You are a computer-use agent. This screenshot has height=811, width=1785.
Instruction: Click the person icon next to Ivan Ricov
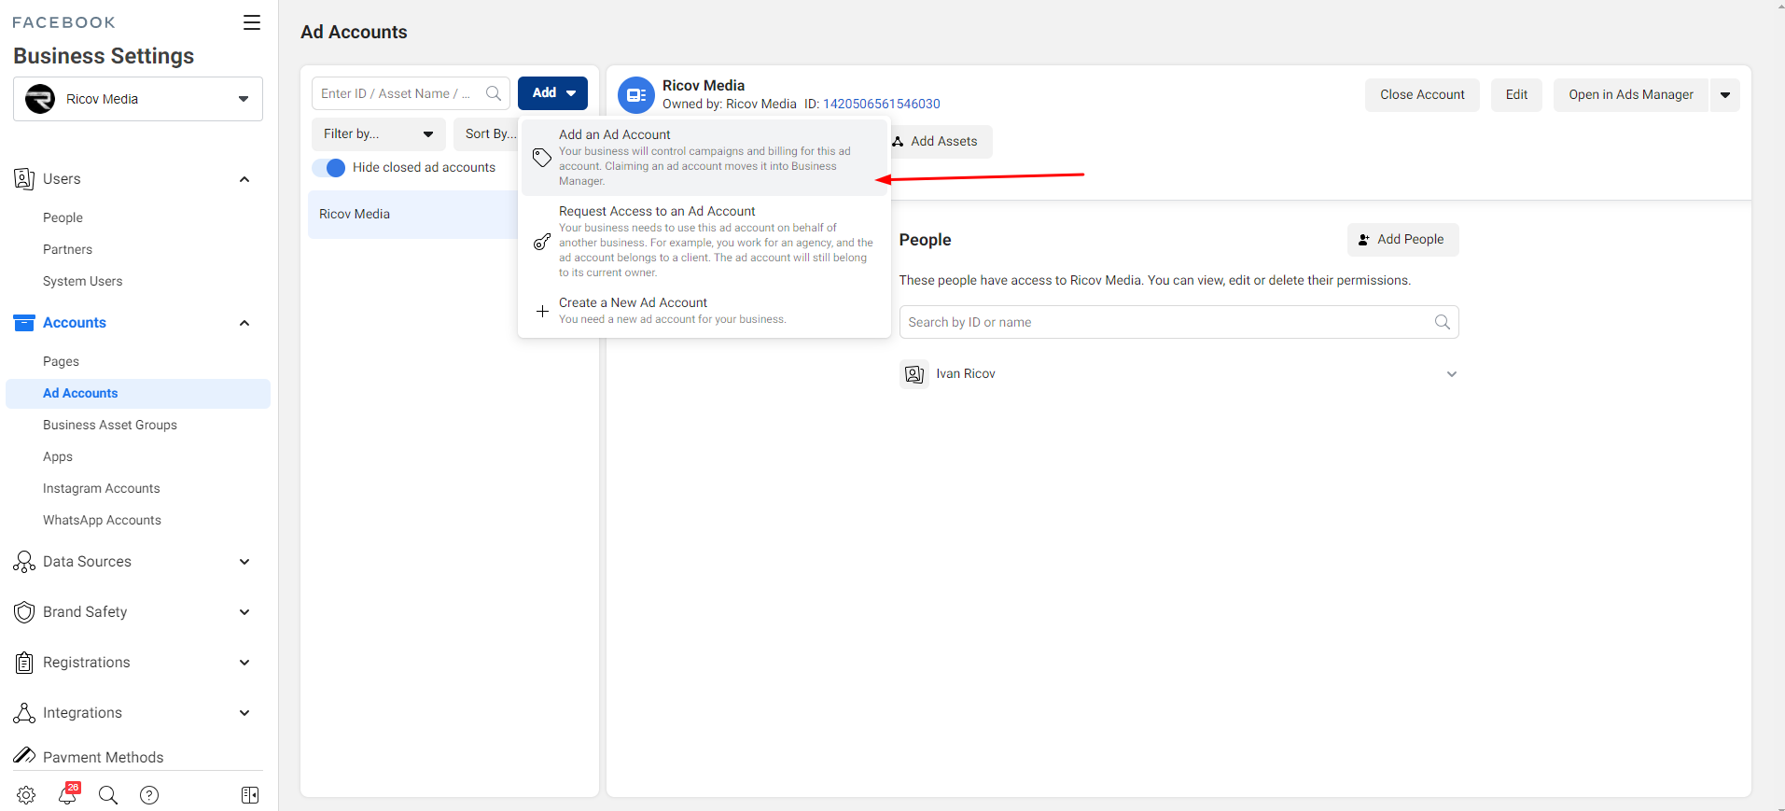click(914, 374)
